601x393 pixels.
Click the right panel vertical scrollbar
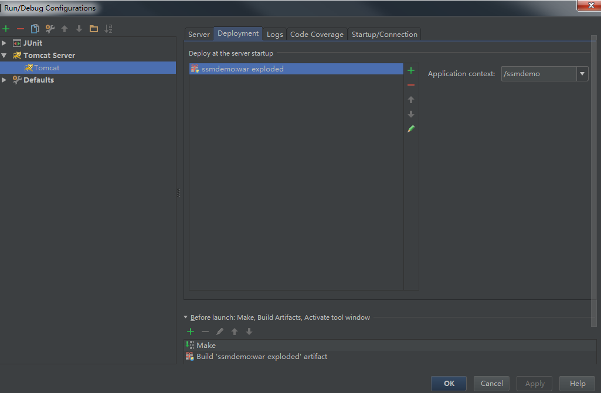coord(594,181)
